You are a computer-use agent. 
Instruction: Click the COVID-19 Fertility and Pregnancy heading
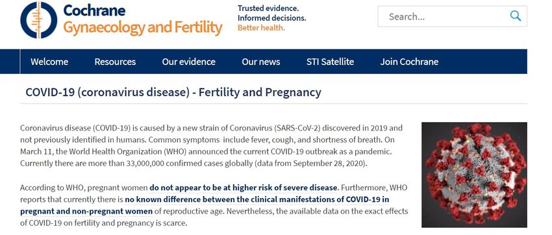point(173,93)
